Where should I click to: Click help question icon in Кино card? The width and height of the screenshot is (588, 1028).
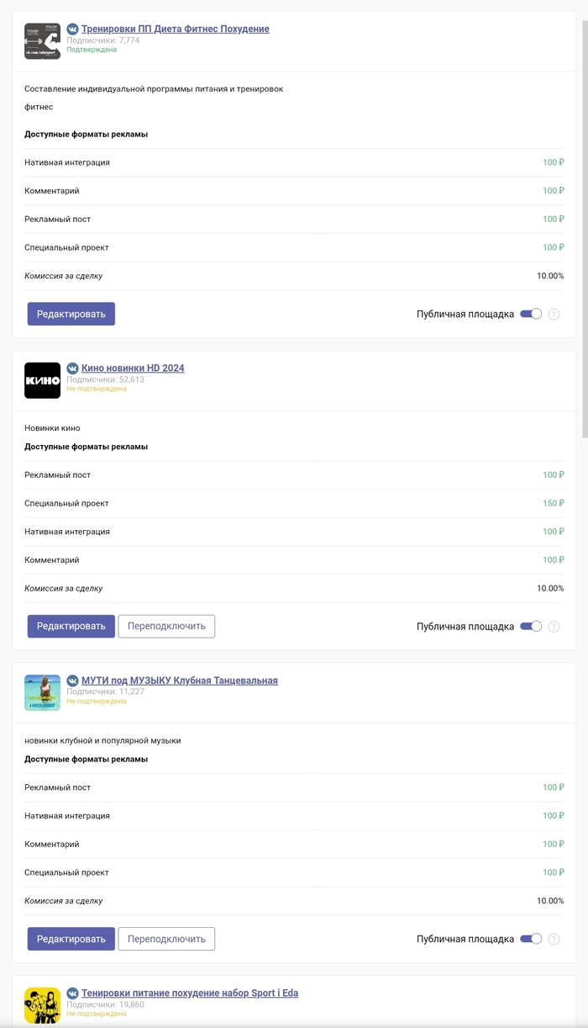[x=554, y=627]
